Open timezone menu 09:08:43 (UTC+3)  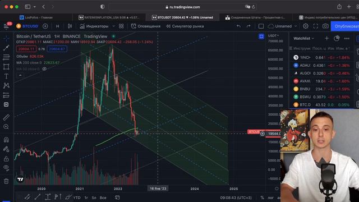click(236, 198)
